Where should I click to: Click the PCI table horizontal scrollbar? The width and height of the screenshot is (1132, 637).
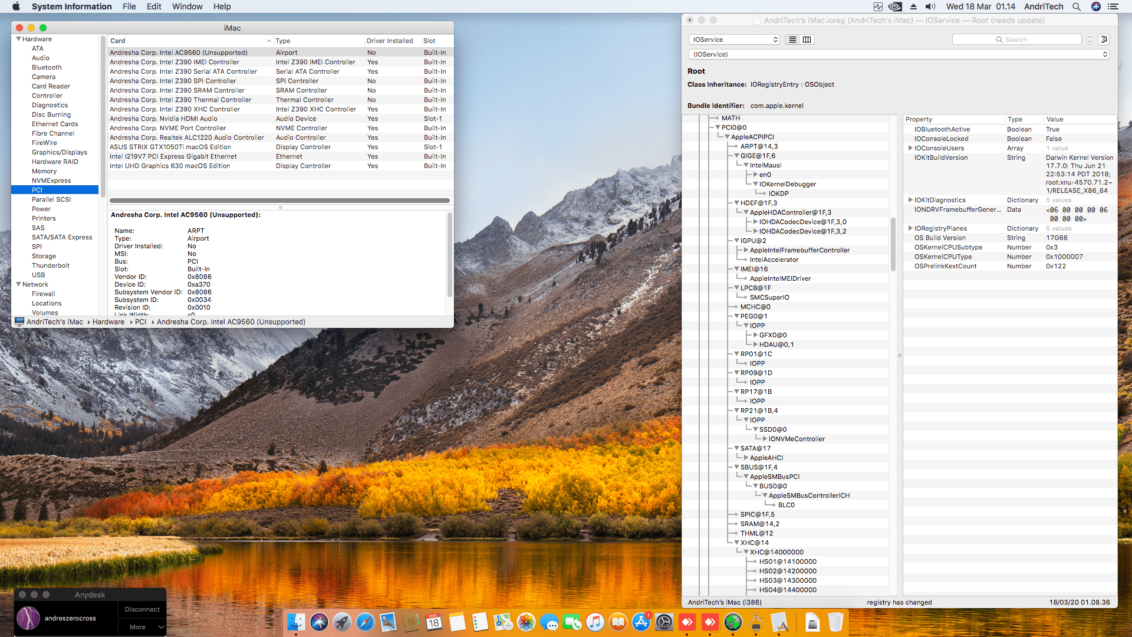point(279,201)
